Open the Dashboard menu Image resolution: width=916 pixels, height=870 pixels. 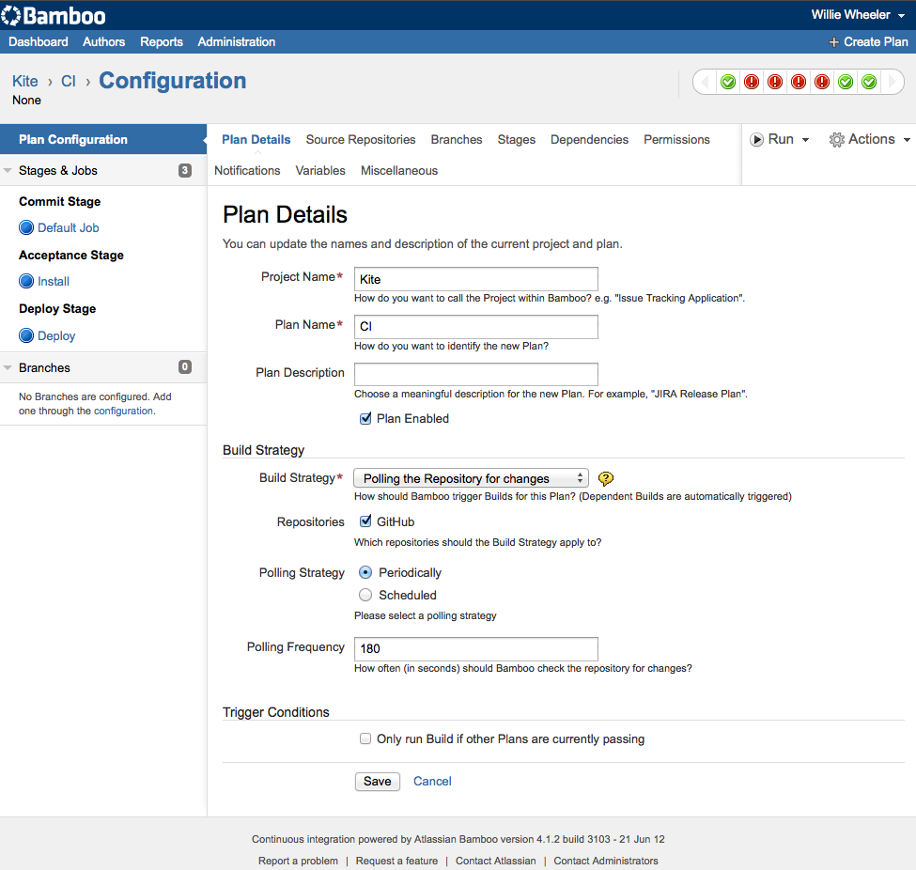click(38, 42)
